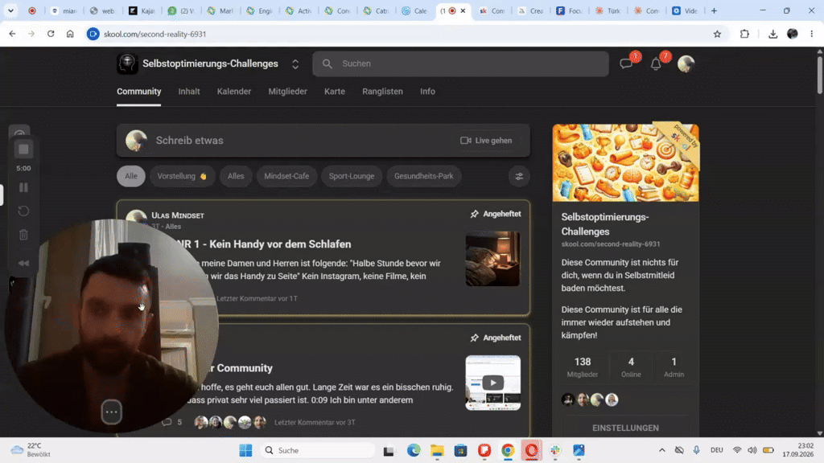Open the bedroom lamp post thumbnail
The image size is (824, 463).
(493, 259)
